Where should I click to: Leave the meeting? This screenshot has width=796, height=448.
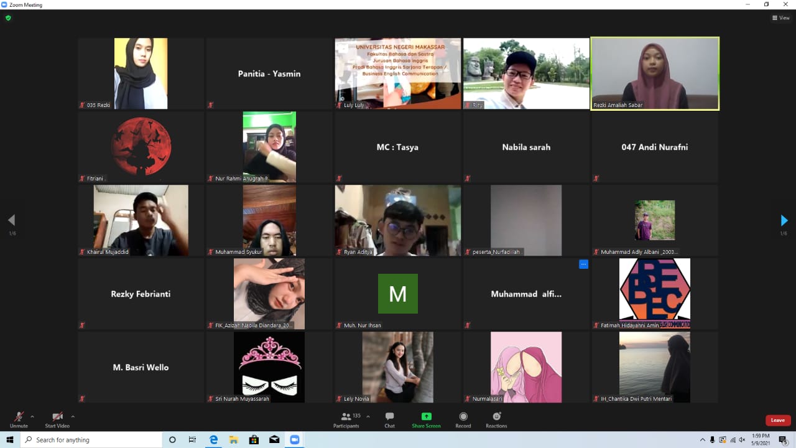click(x=778, y=420)
